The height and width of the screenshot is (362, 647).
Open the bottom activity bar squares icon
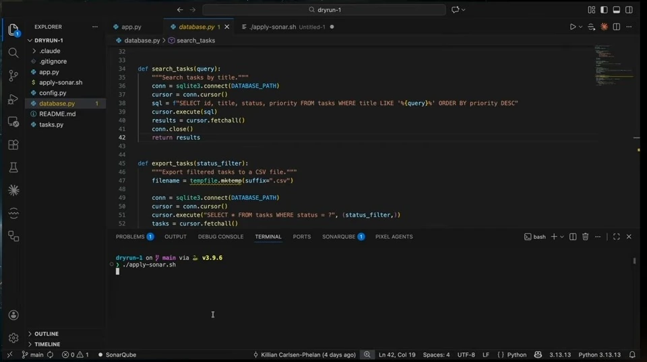(13, 236)
